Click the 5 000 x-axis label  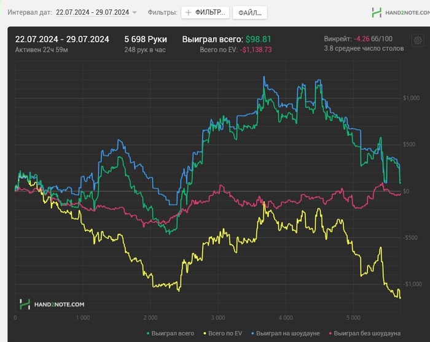[353, 318]
